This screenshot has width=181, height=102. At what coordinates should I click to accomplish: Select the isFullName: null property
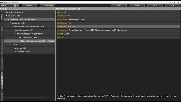pyautogui.click(x=118, y=23)
